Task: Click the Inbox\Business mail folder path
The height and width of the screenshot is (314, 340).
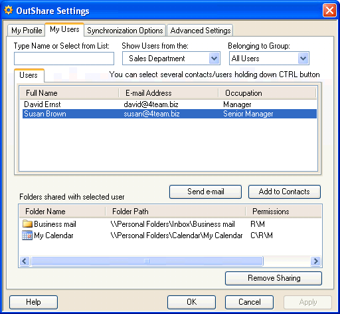Action: coord(173,224)
